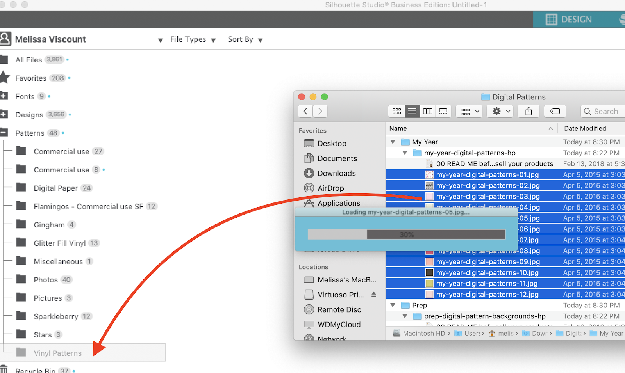This screenshot has width=625, height=373.
Task: Open Applications in Finder sidebar
Action: [332, 202]
